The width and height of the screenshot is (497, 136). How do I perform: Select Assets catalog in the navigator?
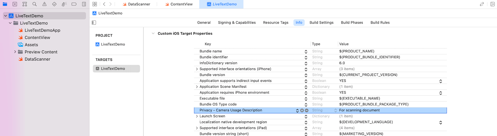click(31, 45)
